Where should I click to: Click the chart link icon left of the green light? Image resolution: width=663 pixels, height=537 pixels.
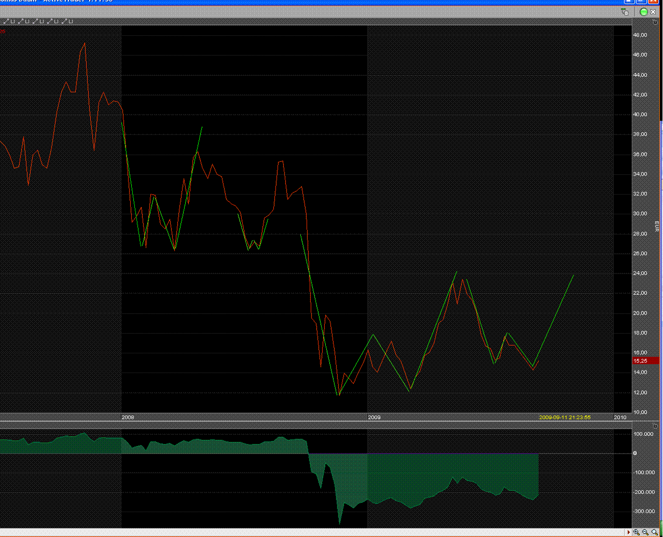(625, 12)
